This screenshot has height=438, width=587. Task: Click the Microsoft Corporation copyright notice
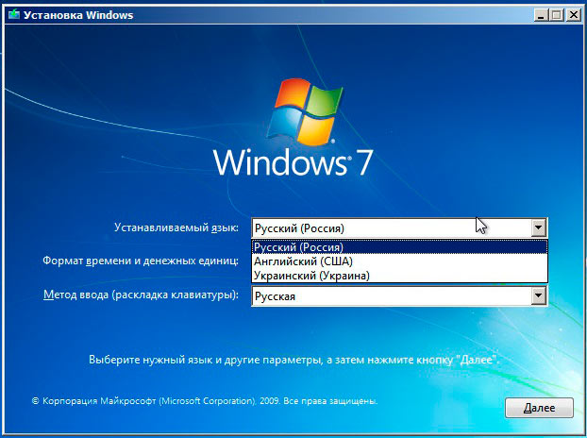205,401
